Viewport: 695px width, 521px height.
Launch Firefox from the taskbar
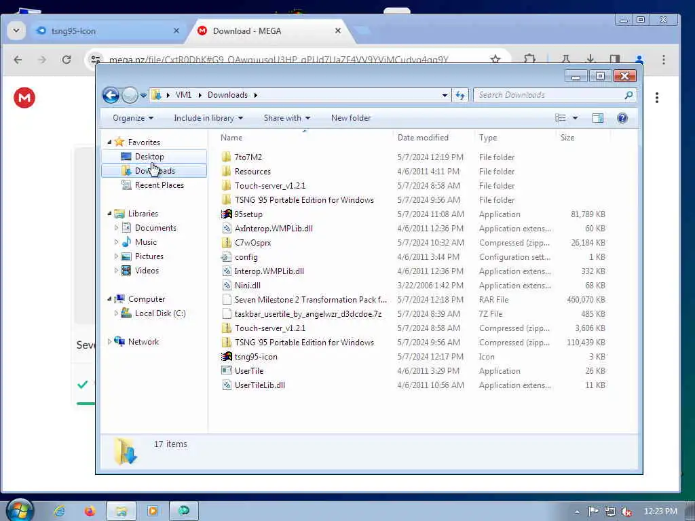coord(90,512)
